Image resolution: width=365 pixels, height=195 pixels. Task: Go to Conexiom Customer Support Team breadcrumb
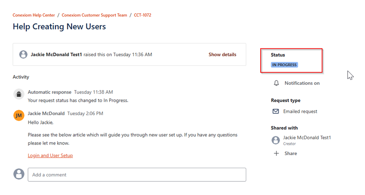click(94, 15)
